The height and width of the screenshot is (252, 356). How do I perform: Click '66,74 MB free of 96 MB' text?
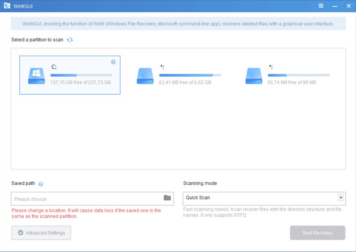coord(292,82)
